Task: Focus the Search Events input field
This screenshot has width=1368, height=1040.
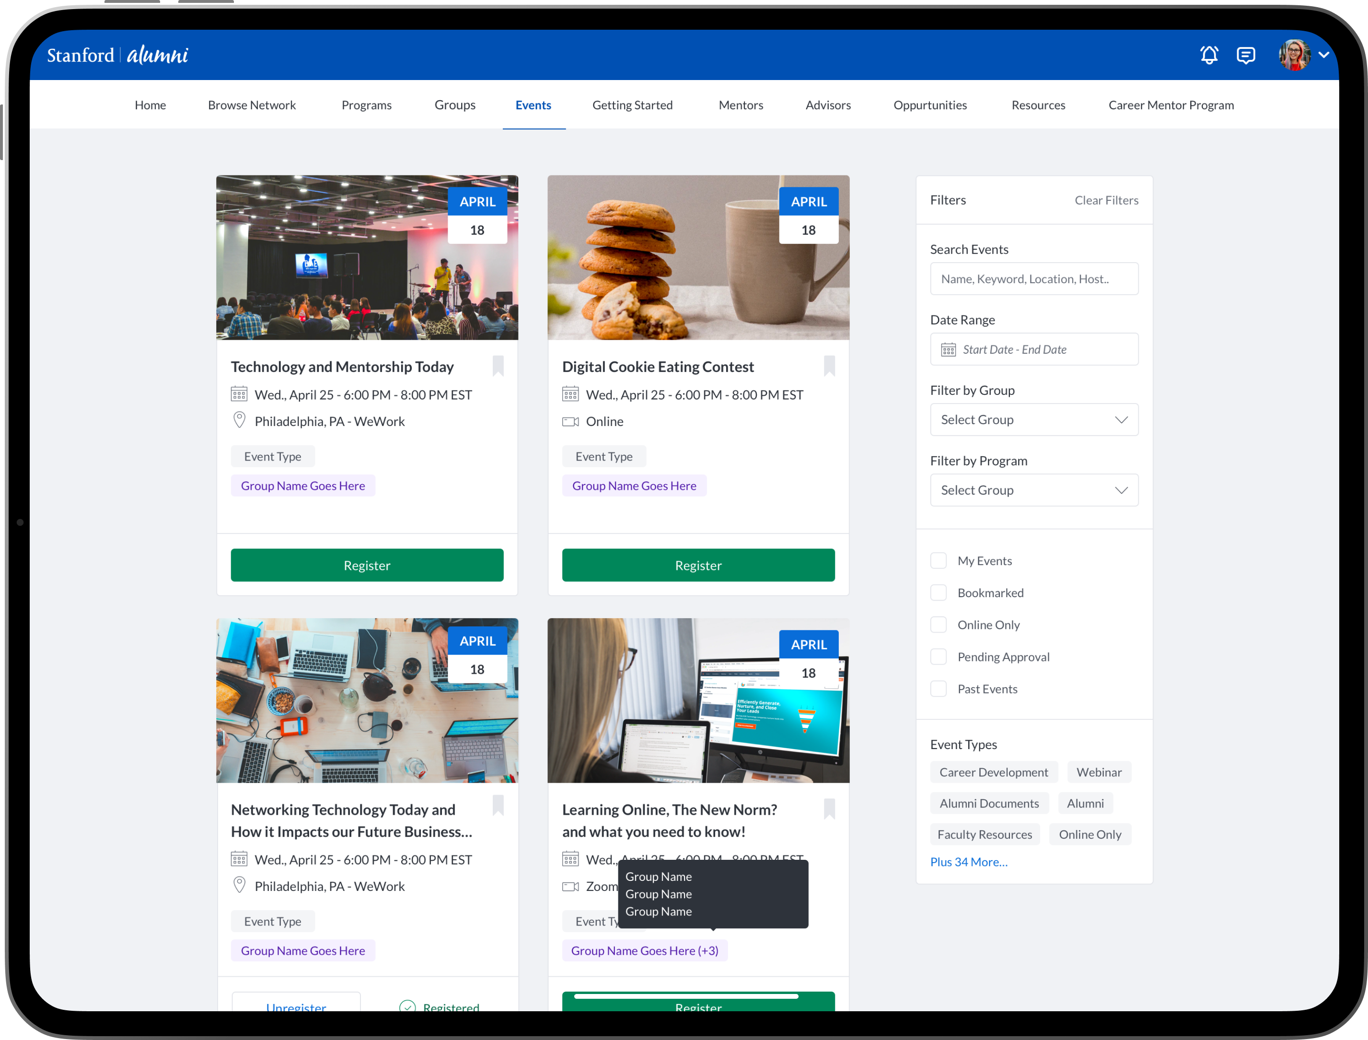Action: 1034,279
